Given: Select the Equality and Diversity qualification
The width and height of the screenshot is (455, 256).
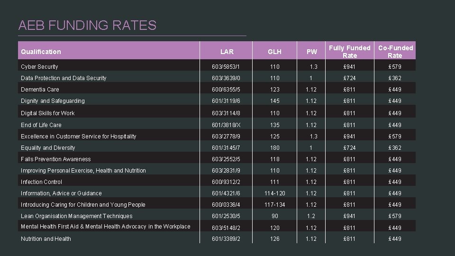Looking at the screenshot, I should point(48,148).
